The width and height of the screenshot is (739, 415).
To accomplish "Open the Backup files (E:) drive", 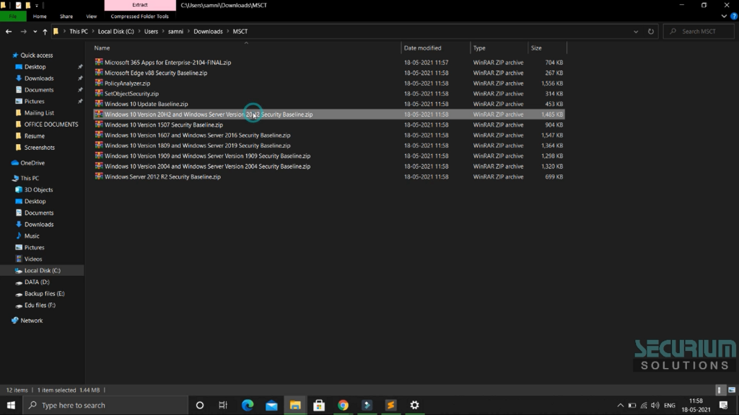I will pyautogui.click(x=44, y=294).
